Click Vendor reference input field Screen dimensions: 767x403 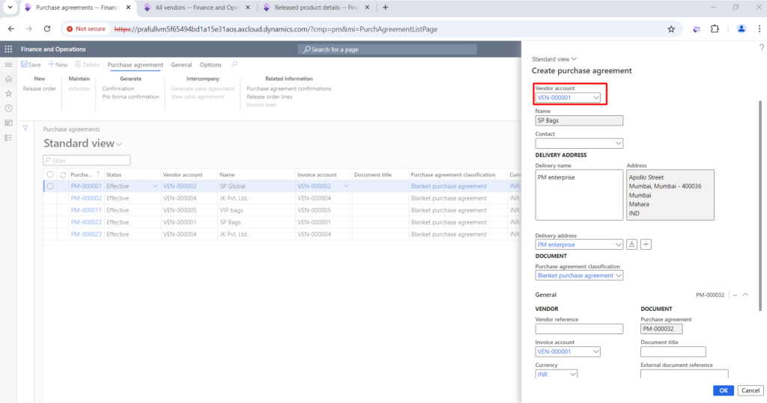click(x=579, y=329)
